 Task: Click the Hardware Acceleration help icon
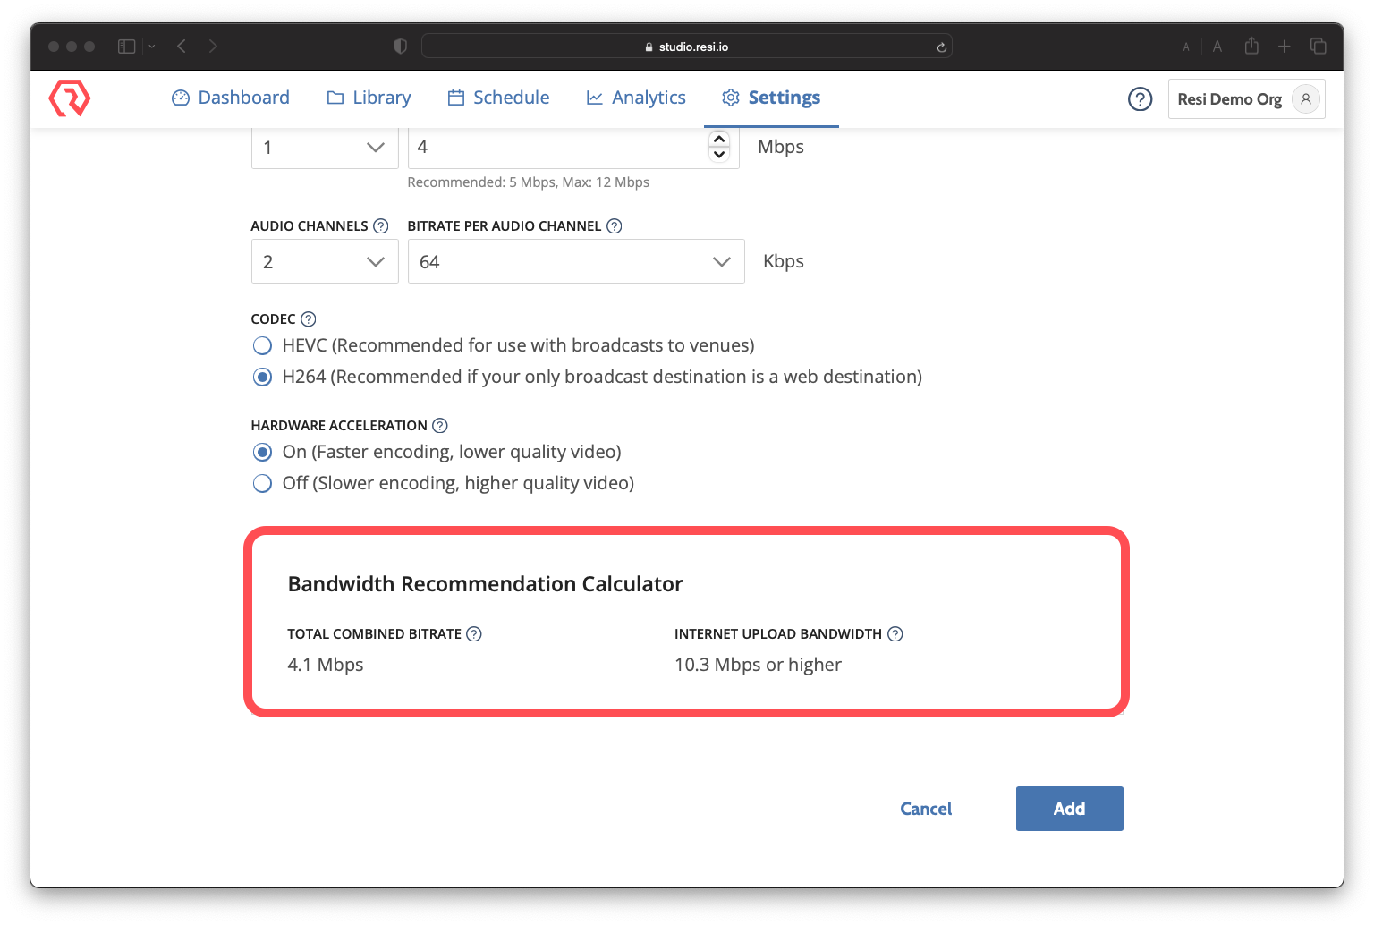pos(440,426)
